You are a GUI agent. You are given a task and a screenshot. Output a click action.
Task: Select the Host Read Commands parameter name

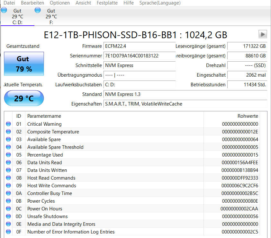51,178
